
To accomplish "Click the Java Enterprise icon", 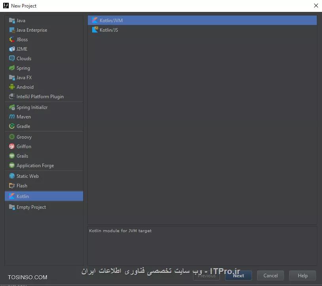I will pyautogui.click(x=12, y=30).
